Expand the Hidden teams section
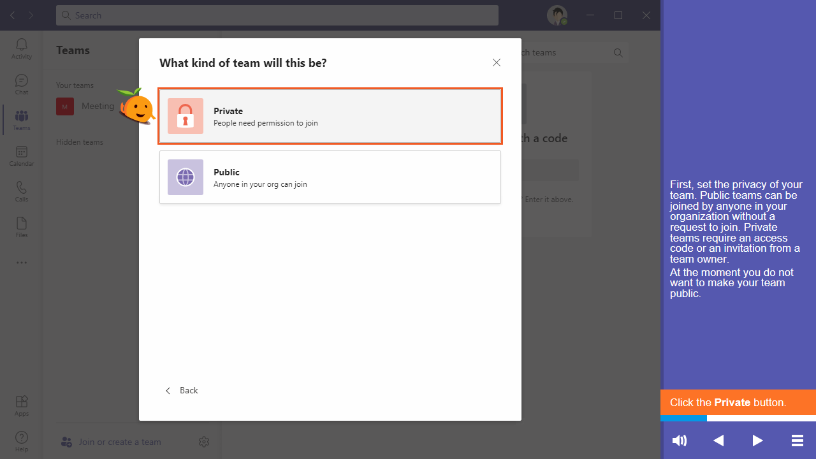 [80, 142]
